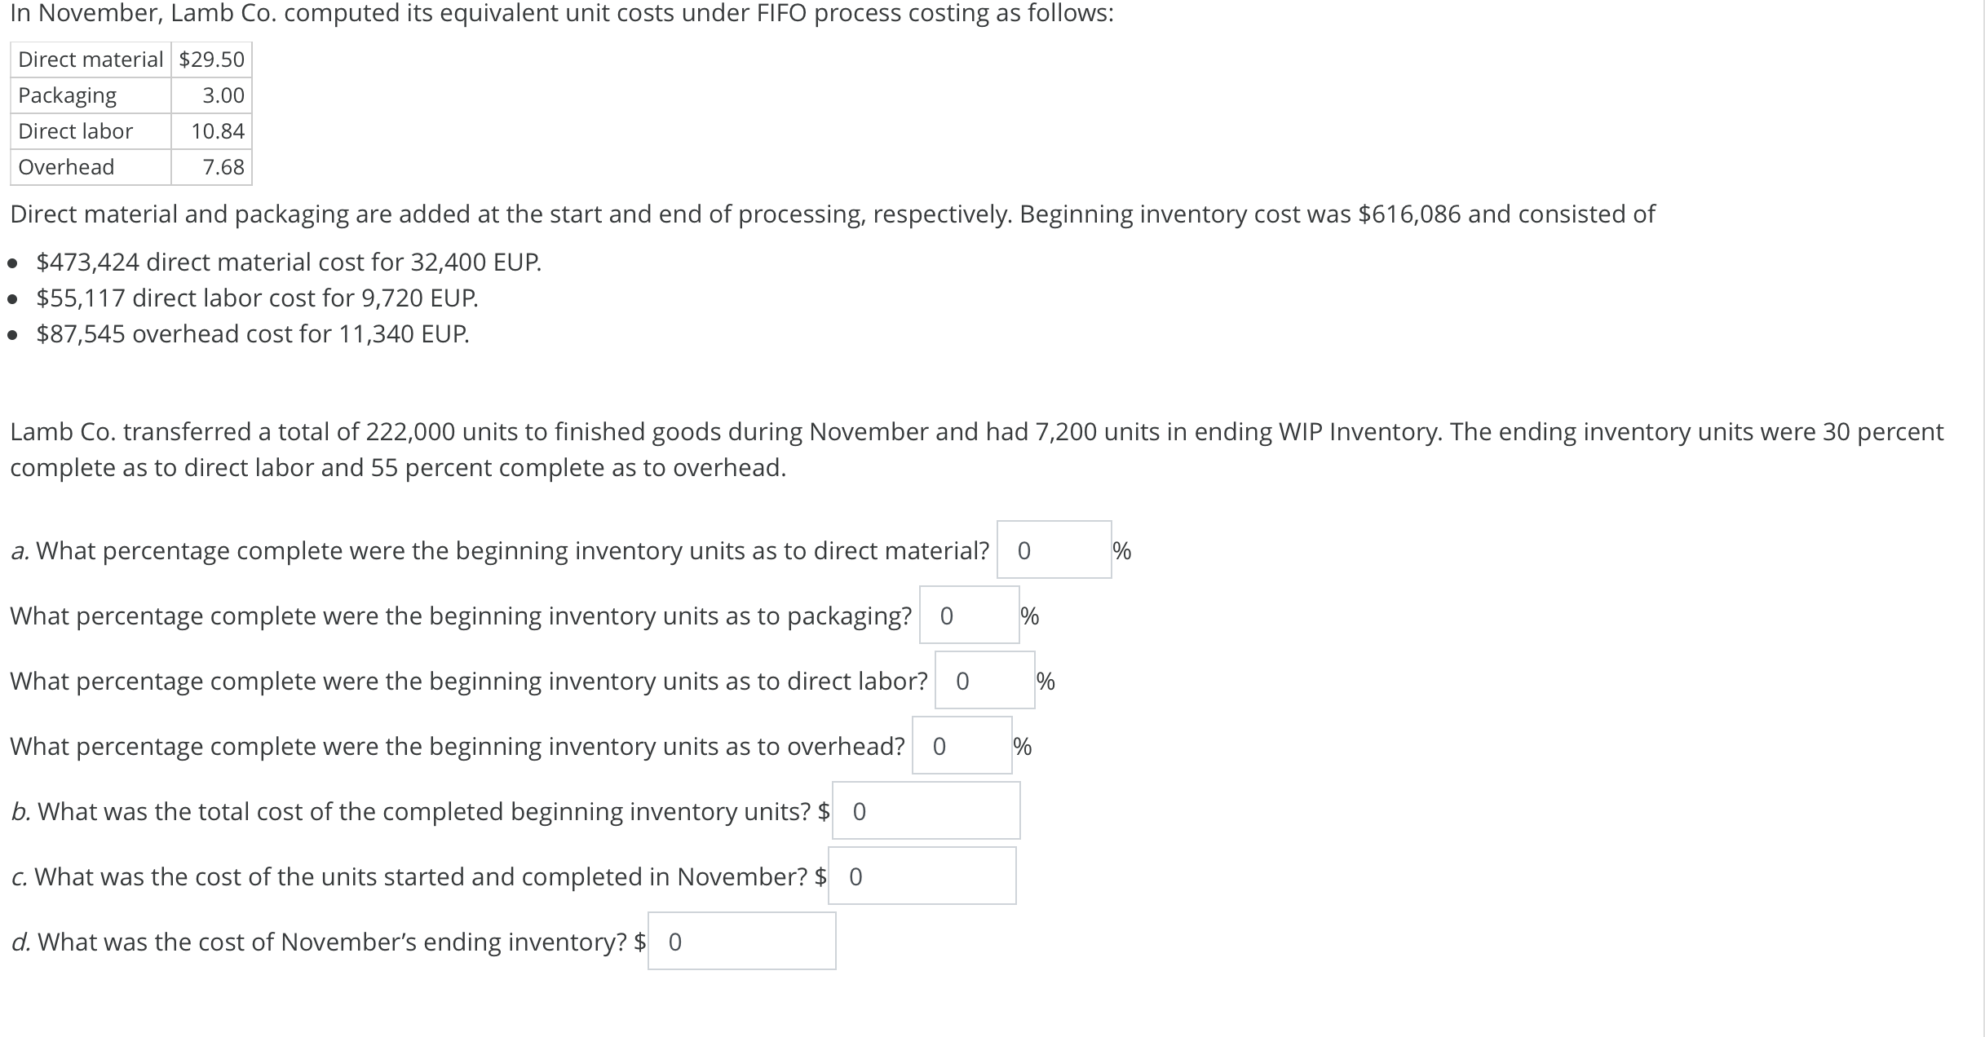Select the $55,117 direct labor bullet text
This screenshot has height=1037, width=1985.
pyautogui.click(x=257, y=298)
